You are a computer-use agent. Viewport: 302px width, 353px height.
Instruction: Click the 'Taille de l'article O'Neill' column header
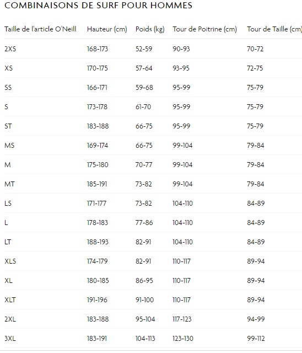[40, 29]
